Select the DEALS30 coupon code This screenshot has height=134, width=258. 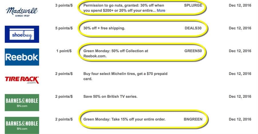pos(193,28)
